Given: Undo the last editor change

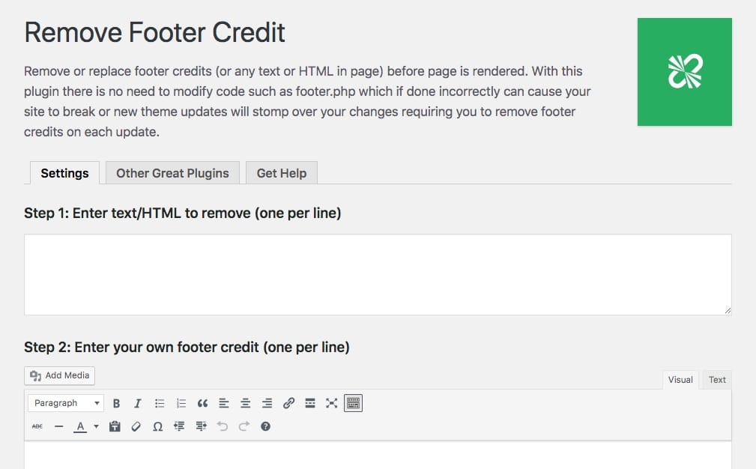Looking at the screenshot, I should pos(222,426).
